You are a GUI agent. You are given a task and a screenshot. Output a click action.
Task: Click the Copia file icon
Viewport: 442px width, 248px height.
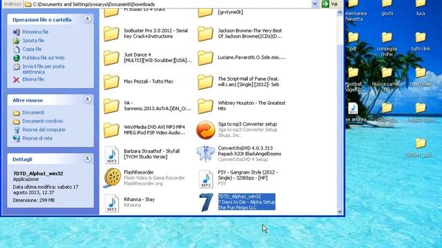tap(17, 49)
